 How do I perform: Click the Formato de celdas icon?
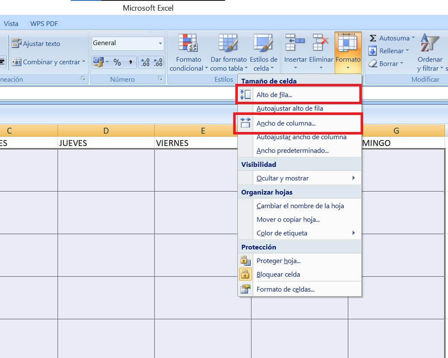pyautogui.click(x=246, y=289)
